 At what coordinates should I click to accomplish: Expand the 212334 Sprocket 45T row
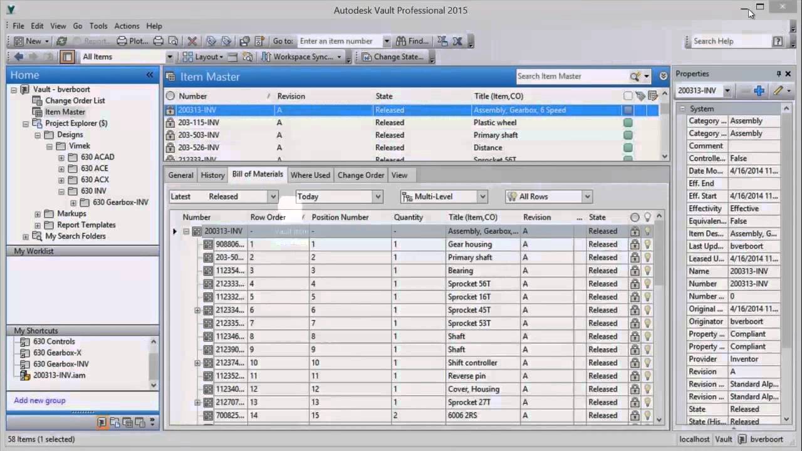point(197,310)
